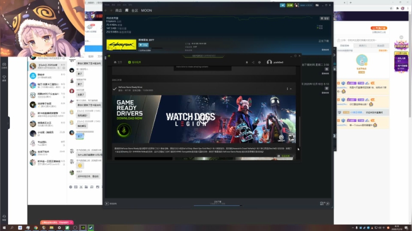The image size is (412, 231).
Task: Click GeForce Experience vertical scrollbar
Action: (299, 132)
